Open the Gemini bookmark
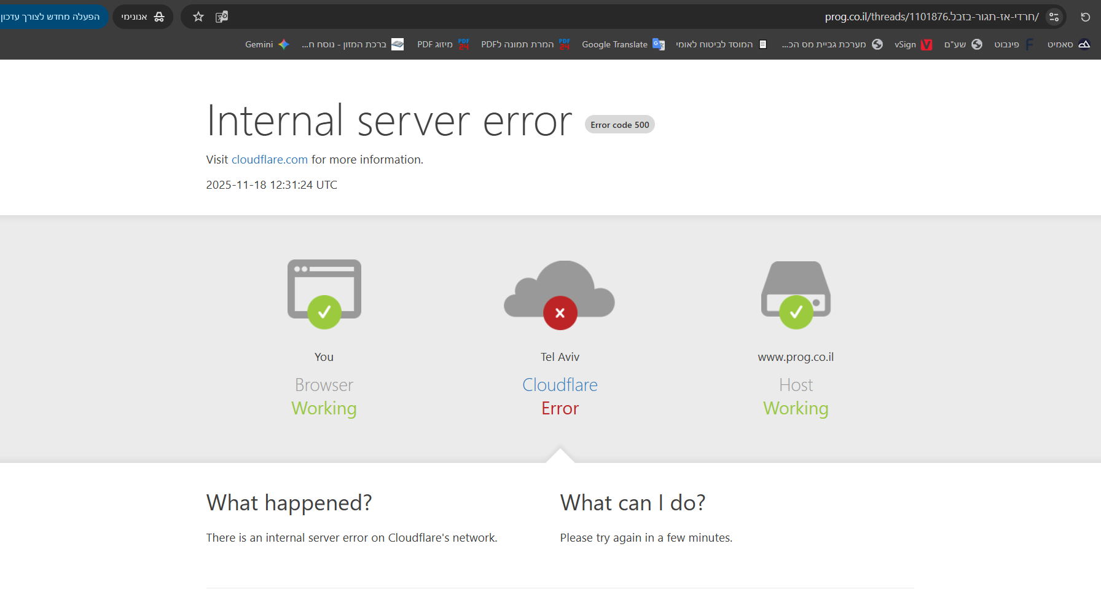Viewport: 1101px width, 589px height. [267, 44]
